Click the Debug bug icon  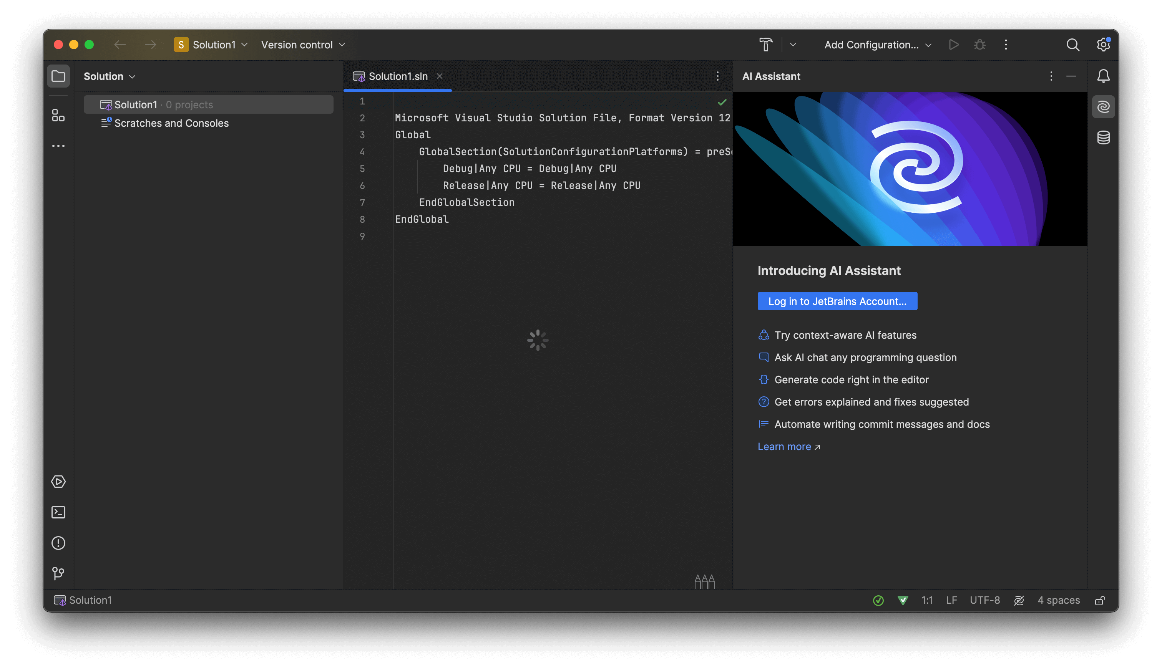pyautogui.click(x=979, y=45)
